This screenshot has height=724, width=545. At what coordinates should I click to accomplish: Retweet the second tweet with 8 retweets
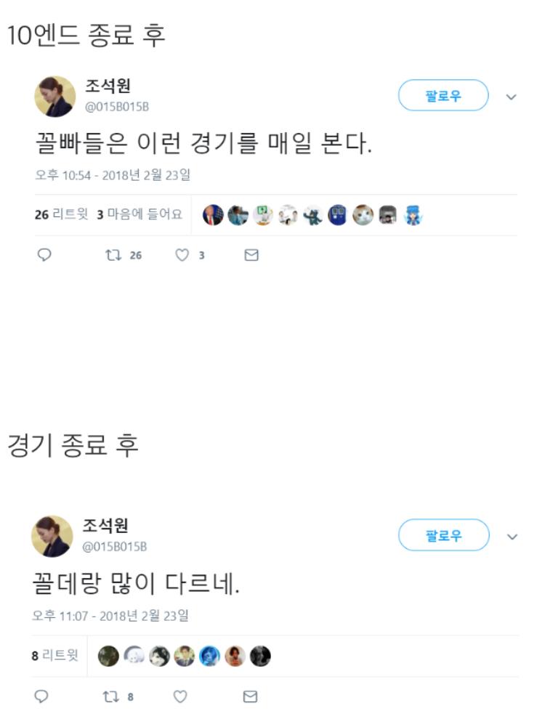(112, 696)
